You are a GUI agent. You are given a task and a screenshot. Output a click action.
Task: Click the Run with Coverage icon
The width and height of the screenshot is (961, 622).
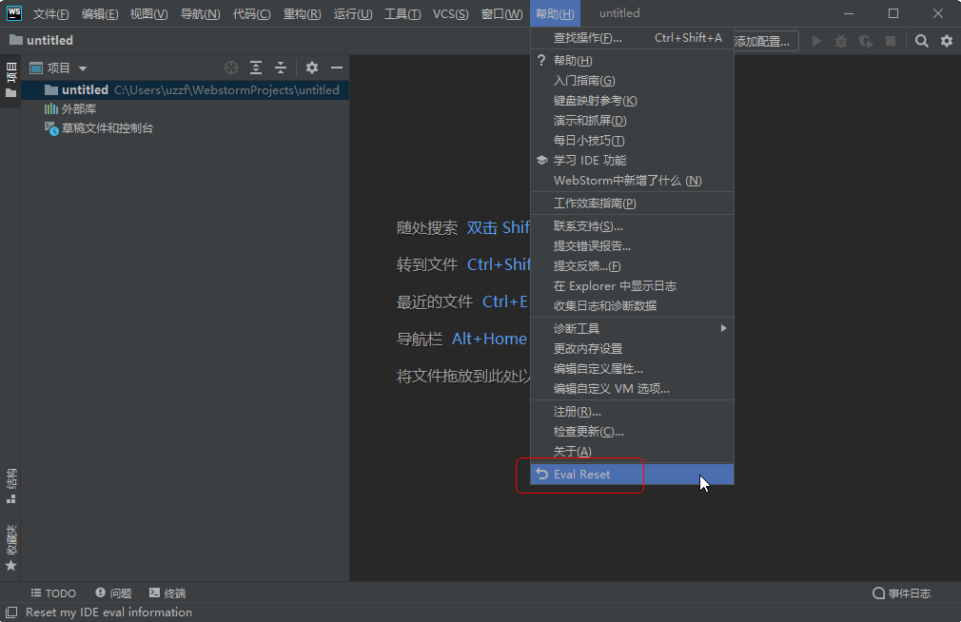coord(866,41)
